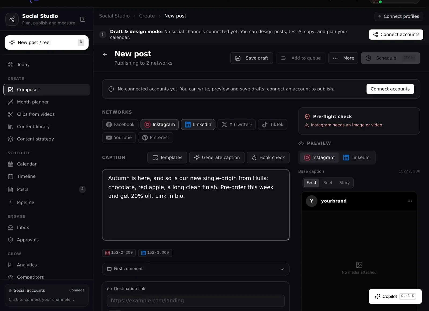Toggle Facebook network on
429x311 pixels.
pyautogui.click(x=120, y=125)
